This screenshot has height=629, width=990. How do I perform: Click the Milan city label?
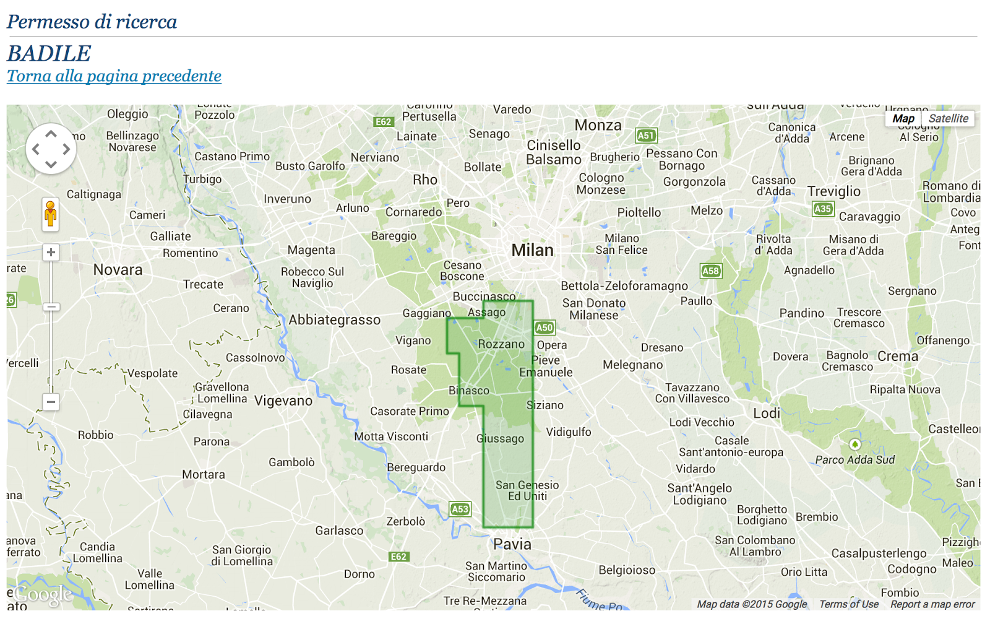532,250
